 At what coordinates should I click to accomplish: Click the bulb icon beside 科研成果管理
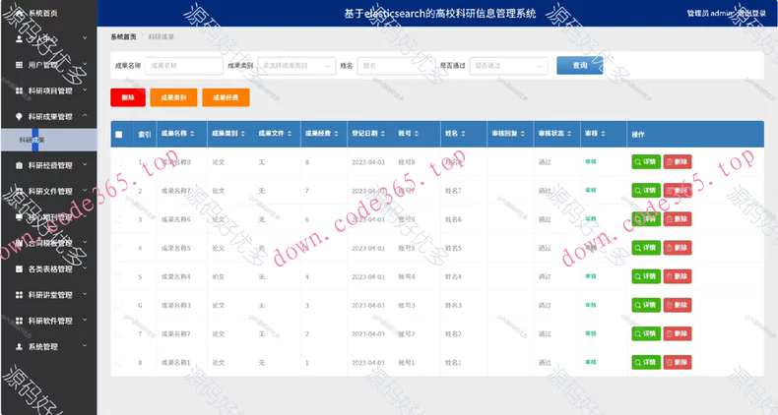pyautogui.click(x=19, y=116)
